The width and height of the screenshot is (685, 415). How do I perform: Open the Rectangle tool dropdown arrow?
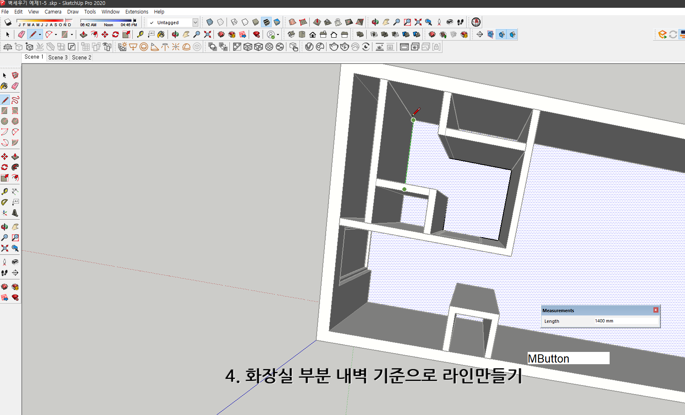point(71,34)
